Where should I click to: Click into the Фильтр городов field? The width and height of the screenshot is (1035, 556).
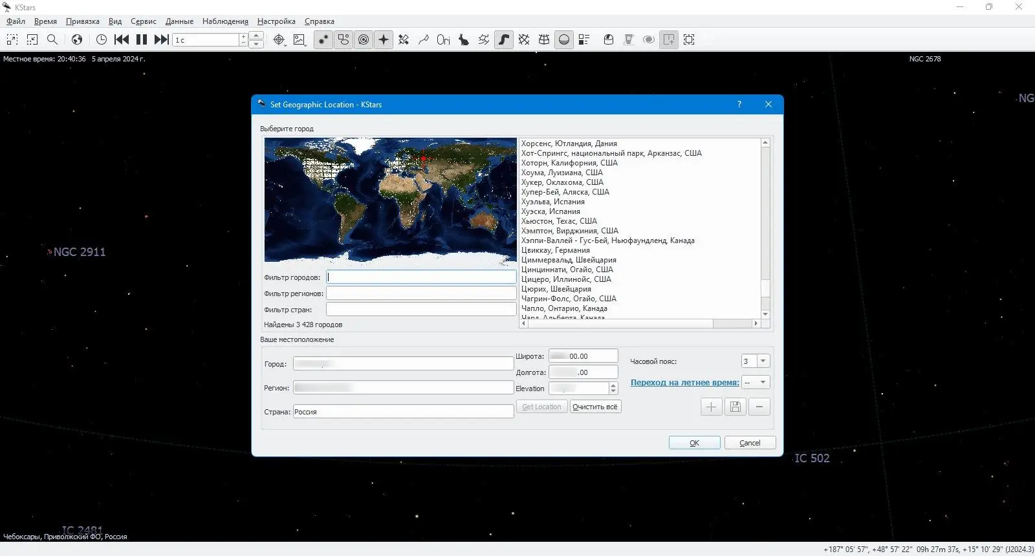tap(421, 277)
